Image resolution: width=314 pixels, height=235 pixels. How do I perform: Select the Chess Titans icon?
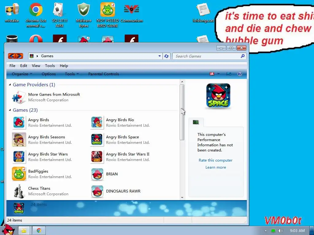pyautogui.click(x=19, y=191)
